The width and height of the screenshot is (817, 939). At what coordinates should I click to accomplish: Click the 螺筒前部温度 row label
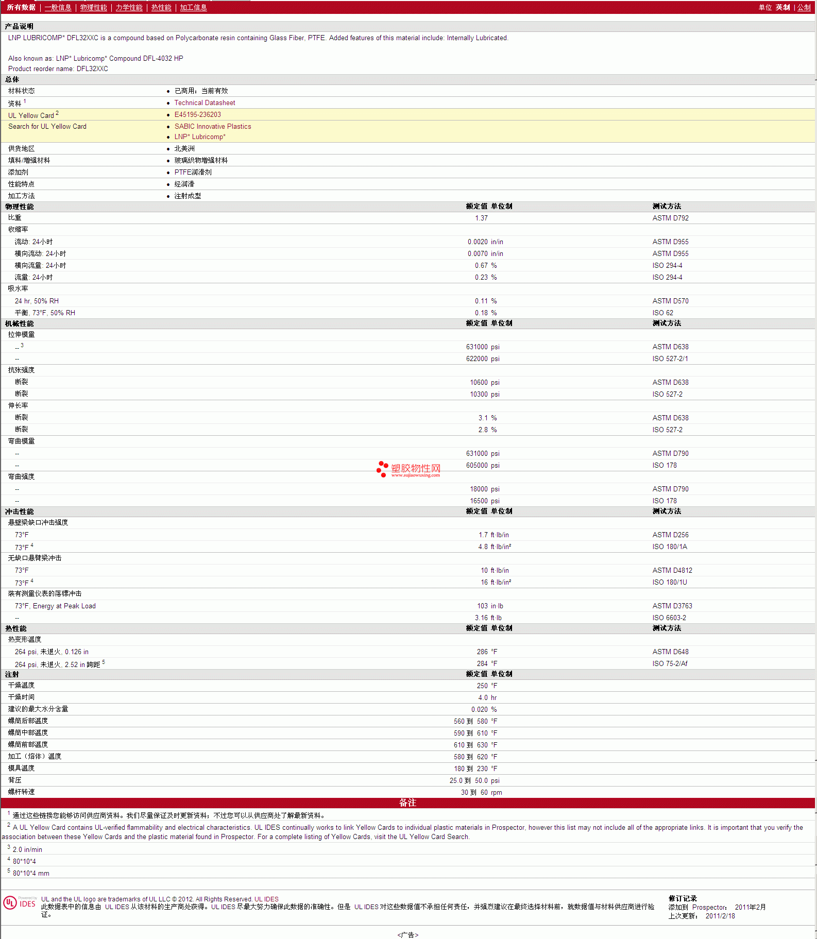(28, 745)
